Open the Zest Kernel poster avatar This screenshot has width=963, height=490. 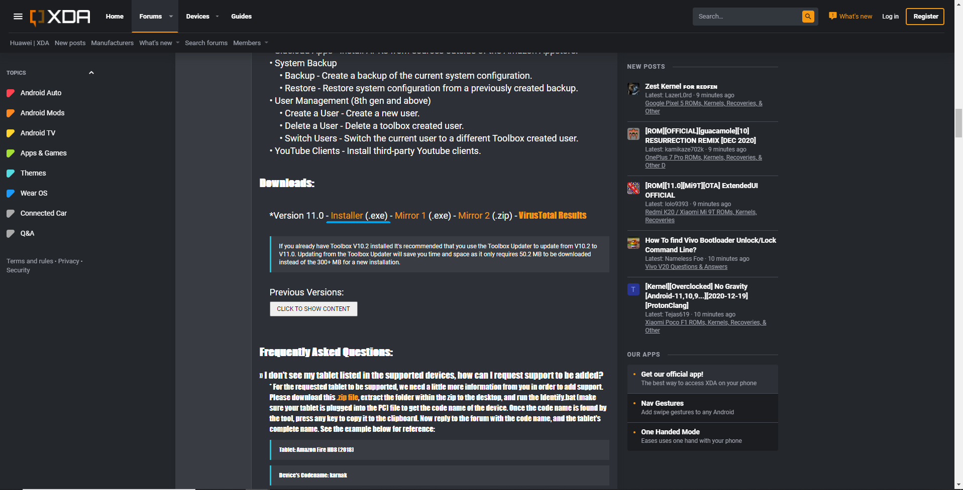pyautogui.click(x=633, y=89)
